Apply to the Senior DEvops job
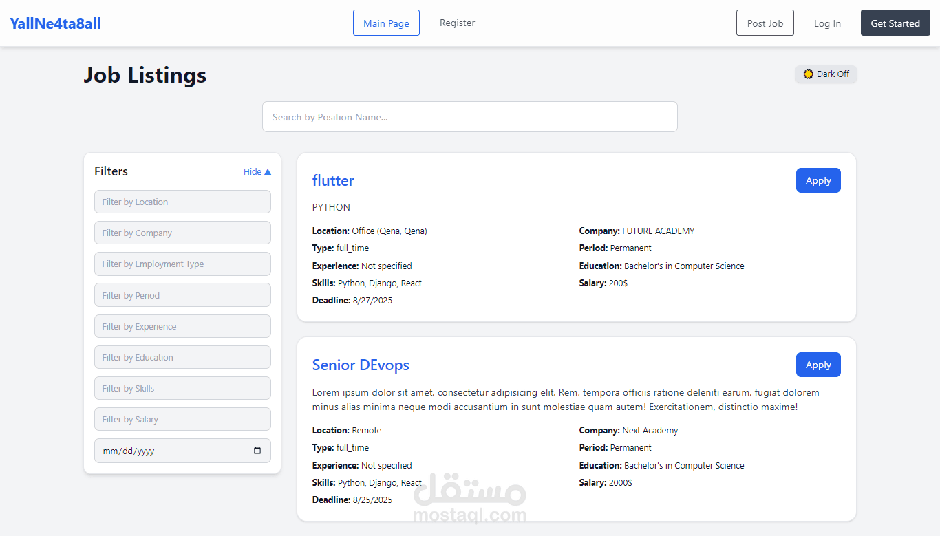This screenshot has height=536, width=940. tap(818, 365)
